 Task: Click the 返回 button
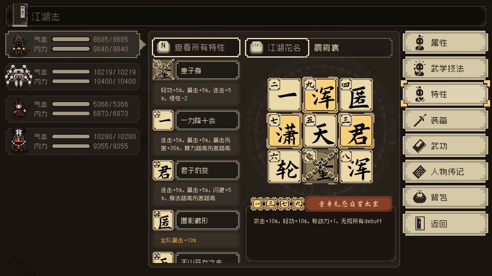point(445,223)
